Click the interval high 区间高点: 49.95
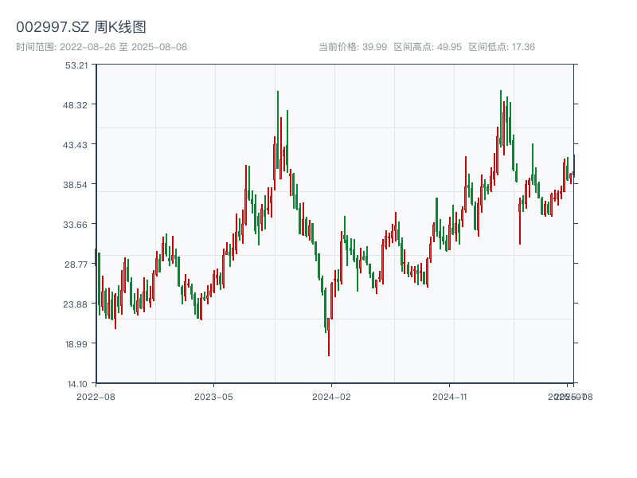Screen dimensions: 637x478 pos(428,47)
